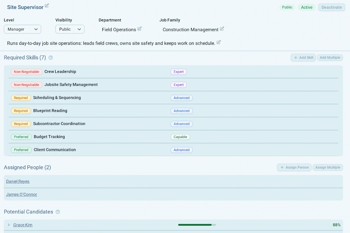
Task: Click the 88% match score
Action: [337, 225]
